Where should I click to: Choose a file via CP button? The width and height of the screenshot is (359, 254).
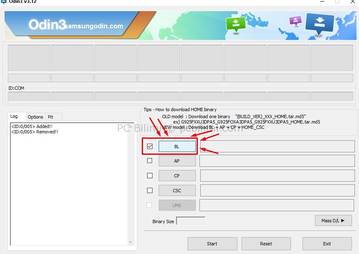[177, 176]
